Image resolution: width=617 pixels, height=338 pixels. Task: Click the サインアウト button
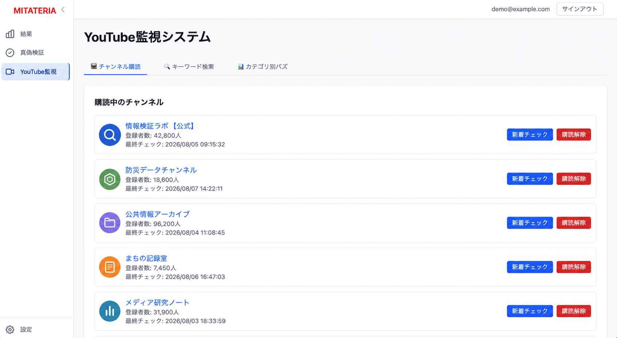(580, 9)
